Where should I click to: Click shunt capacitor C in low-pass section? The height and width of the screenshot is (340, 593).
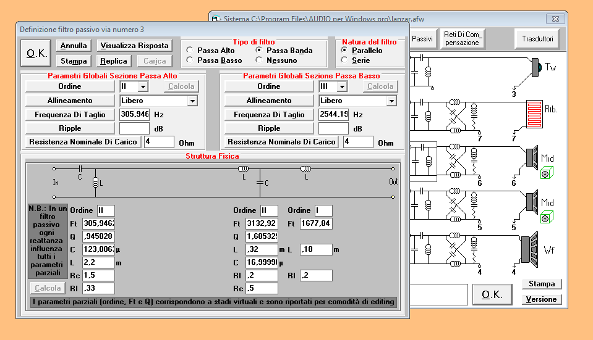pos(260,183)
